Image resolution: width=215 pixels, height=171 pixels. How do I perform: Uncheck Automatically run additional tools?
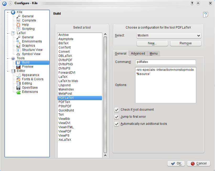coord(117,124)
